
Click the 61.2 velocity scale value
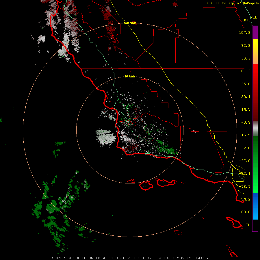[246, 71]
